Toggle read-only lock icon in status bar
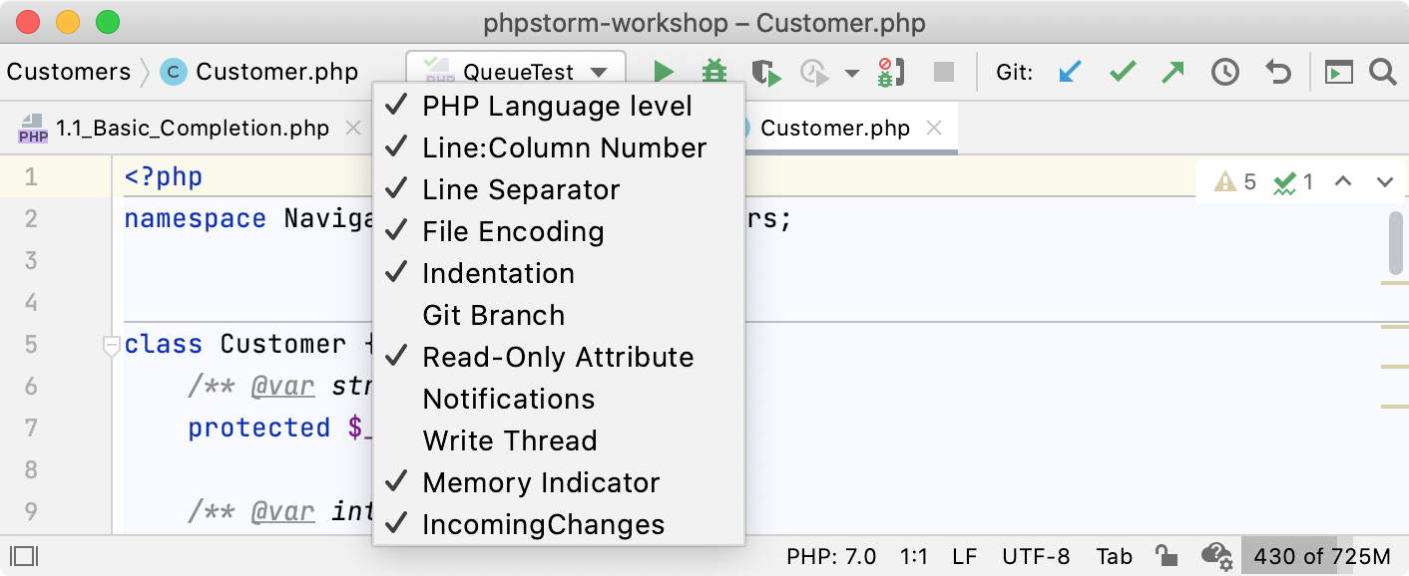1409x576 pixels. (x=1164, y=556)
